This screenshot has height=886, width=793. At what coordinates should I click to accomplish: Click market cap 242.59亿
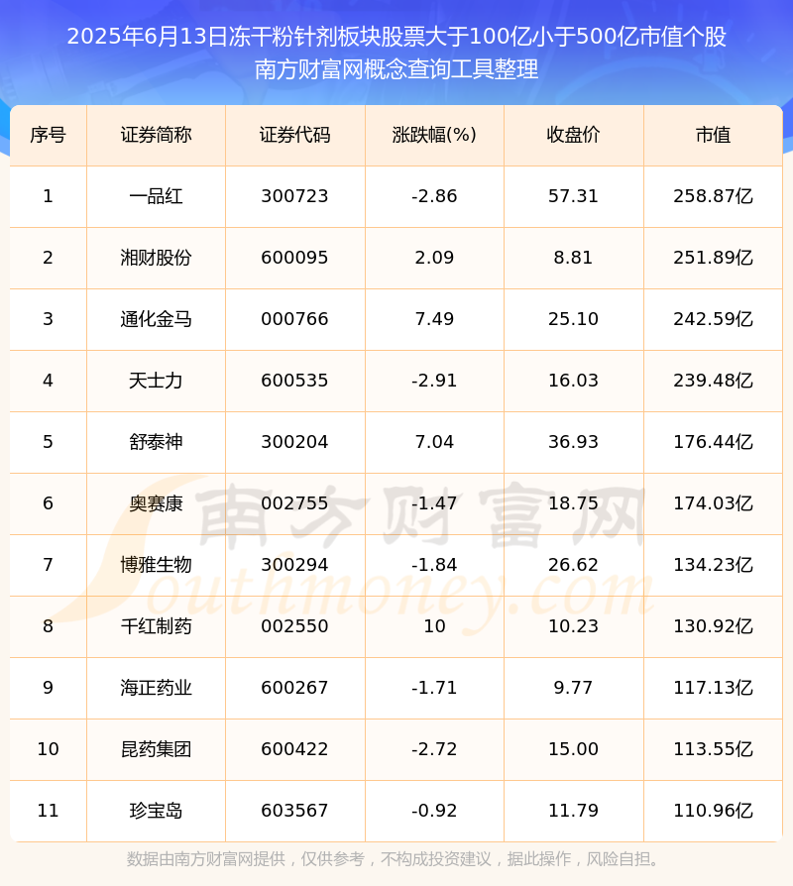pyautogui.click(x=714, y=319)
